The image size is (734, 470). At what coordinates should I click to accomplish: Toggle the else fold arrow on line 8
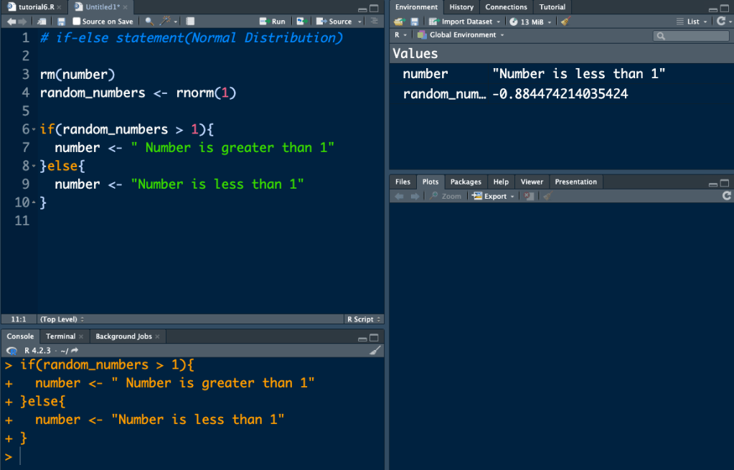pyautogui.click(x=34, y=166)
